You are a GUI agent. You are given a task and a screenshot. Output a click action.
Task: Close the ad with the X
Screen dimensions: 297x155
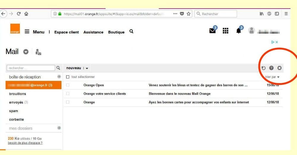pyautogui.click(x=277, y=42)
